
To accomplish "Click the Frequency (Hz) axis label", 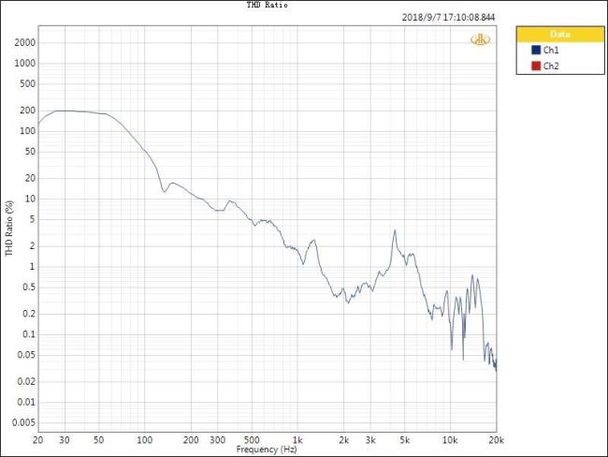I will 267,450.
